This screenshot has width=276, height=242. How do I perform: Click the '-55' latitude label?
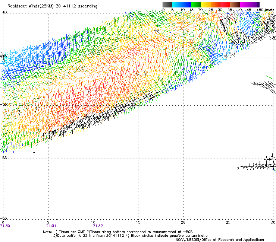(3, 158)
